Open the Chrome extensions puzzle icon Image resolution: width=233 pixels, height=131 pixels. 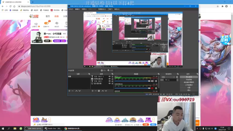point(223,6)
